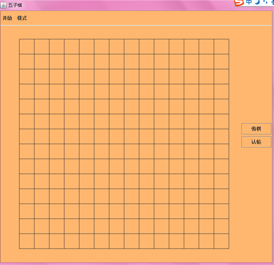Toggle the 中 Chinese input mode icon
This screenshot has width=274, height=265.
tap(249, 2)
